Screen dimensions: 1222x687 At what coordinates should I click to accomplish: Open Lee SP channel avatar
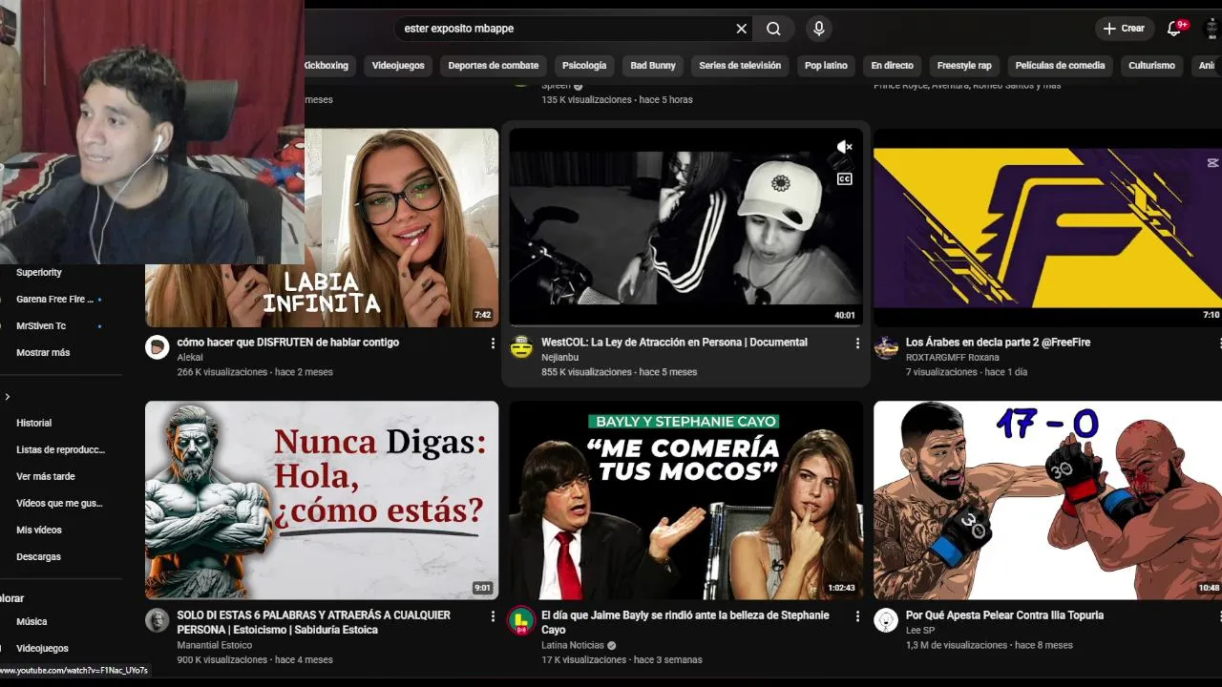(x=886, y=620)
